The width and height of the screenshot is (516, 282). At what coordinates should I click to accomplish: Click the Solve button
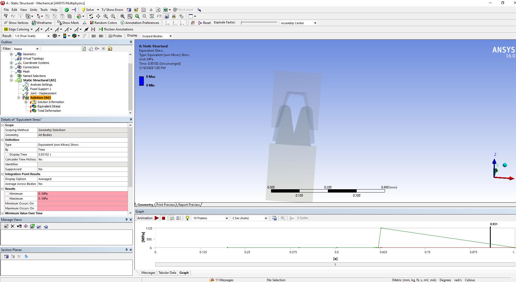(x=88, y=10)
